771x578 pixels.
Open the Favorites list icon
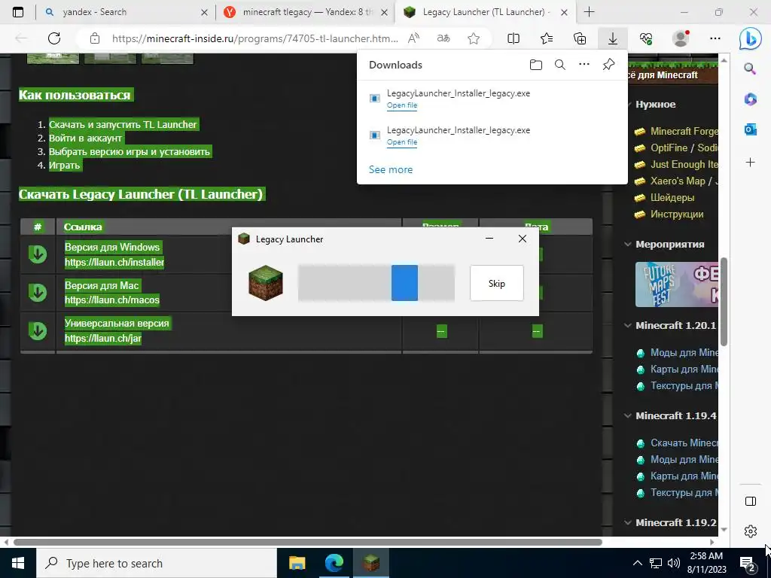point(547,38)
